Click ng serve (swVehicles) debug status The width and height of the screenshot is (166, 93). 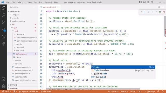[x=29, y=91]
